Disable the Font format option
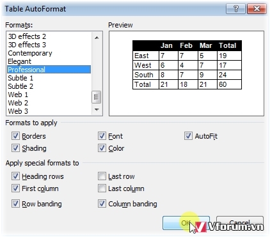270x237 pixels. (102, 136)
